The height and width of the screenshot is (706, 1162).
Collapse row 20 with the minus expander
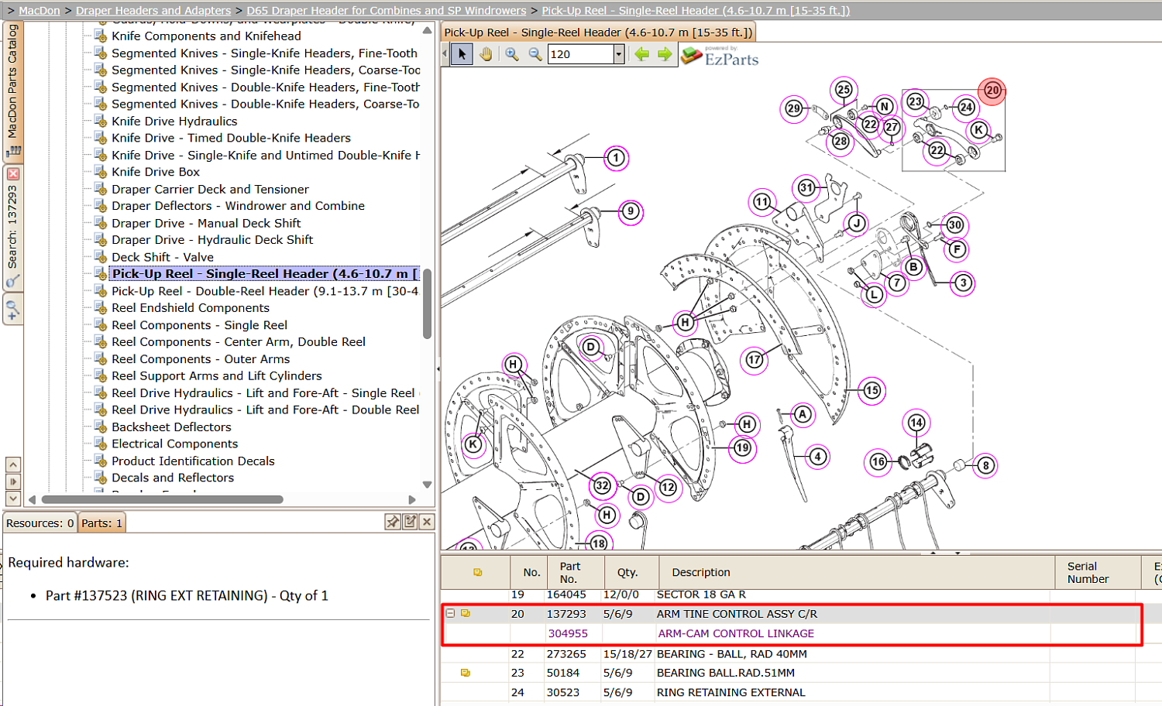[450, 613]
